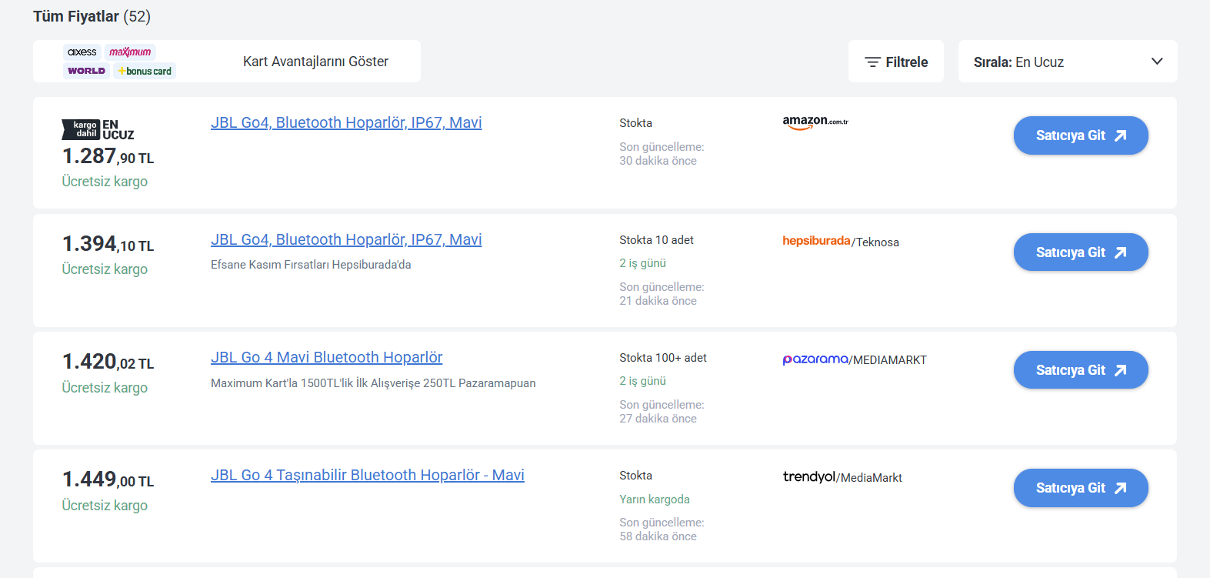Open 'JBL Go 4 Mavi Bluetooth Hoparlör' link
The image size is (1210, 578).
(x=327, y=357)
